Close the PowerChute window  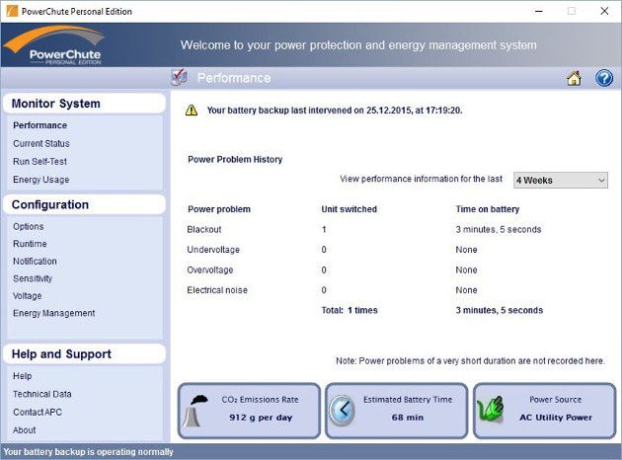[604, 11]
